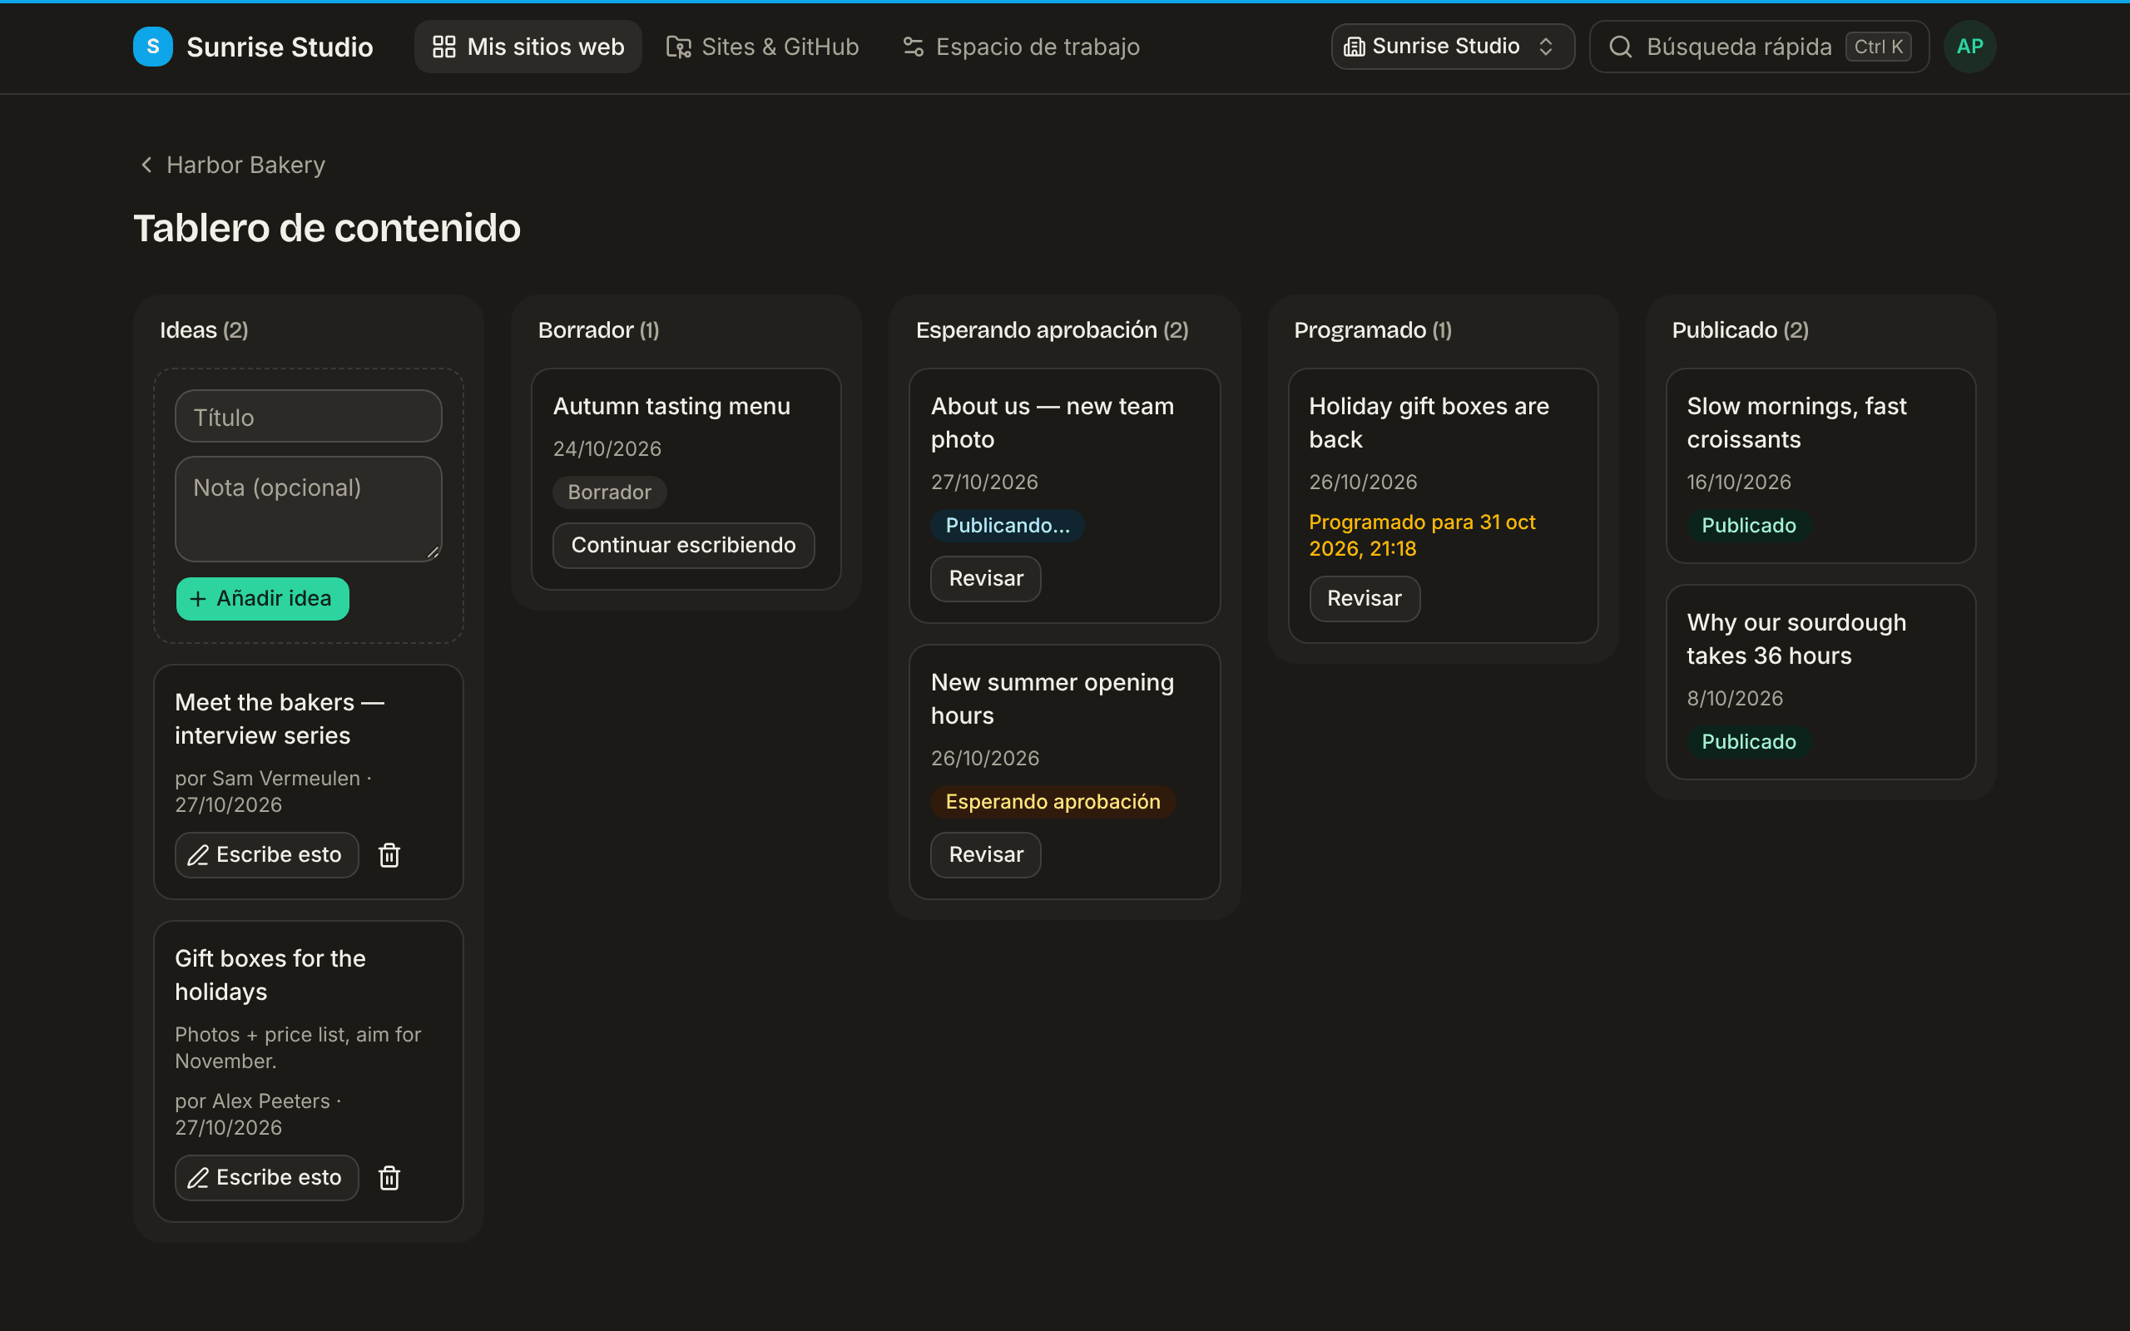Click the 8/10/2026 date on sourdough card
This screenshot has width=2130, height=1331.
tap(1734, 699)
